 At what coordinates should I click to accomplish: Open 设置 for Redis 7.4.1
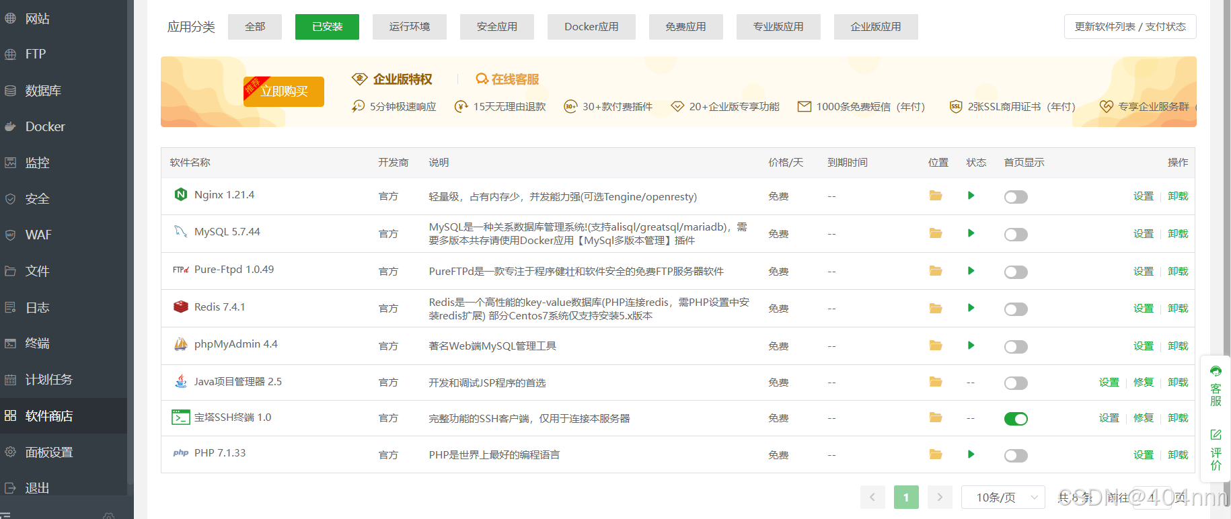pyautogui.click(x=1144, y=309)
